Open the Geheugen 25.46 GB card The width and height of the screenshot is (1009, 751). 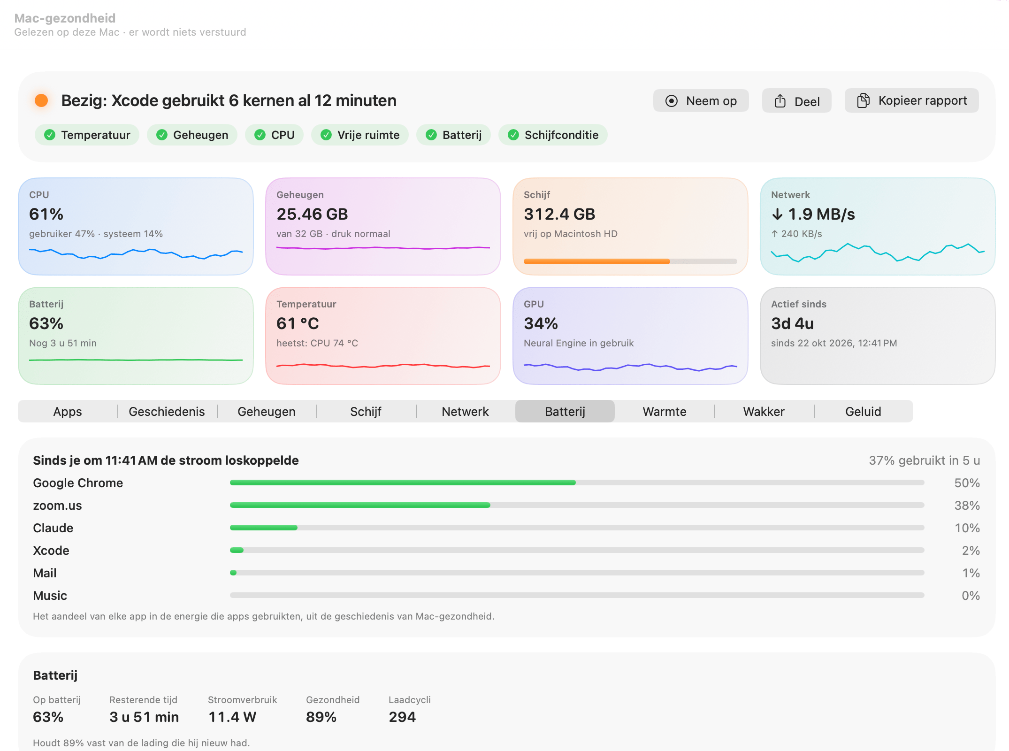(x=383, y=226)
